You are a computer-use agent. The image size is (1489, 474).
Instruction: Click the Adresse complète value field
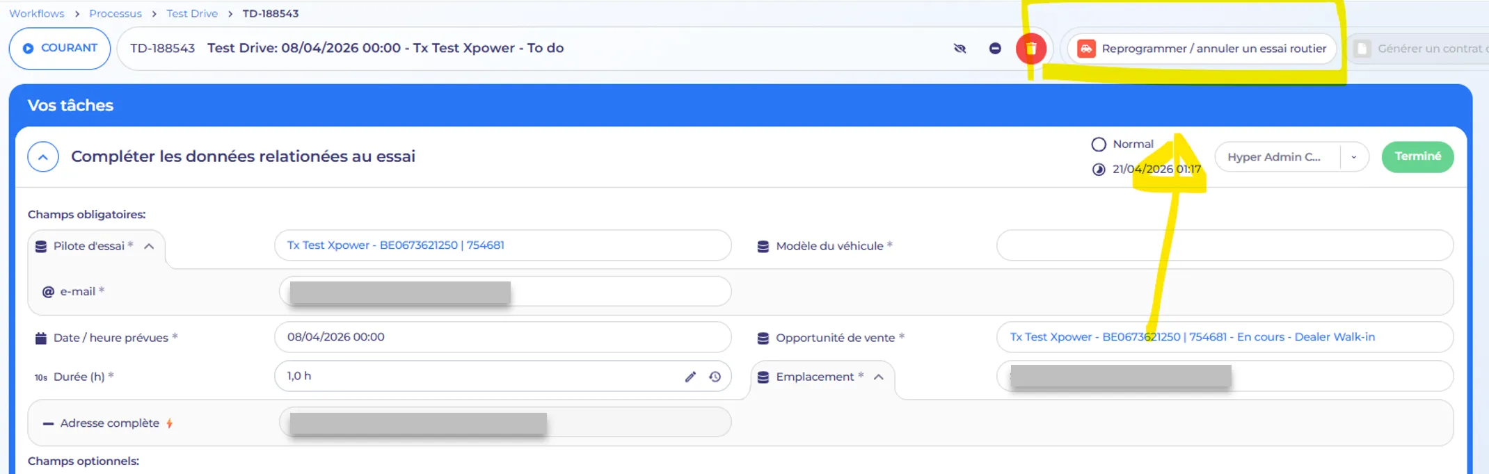[x=505, y=423]
